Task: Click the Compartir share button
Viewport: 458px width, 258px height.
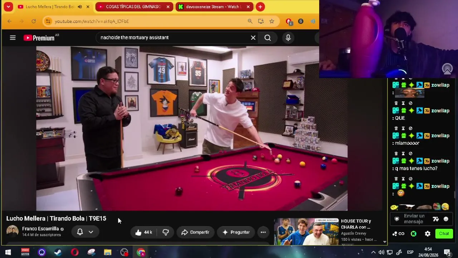Action: (x=195, y=232)
